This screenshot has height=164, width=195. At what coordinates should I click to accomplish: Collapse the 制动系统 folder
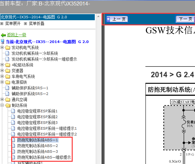click(x=2, y=105)
